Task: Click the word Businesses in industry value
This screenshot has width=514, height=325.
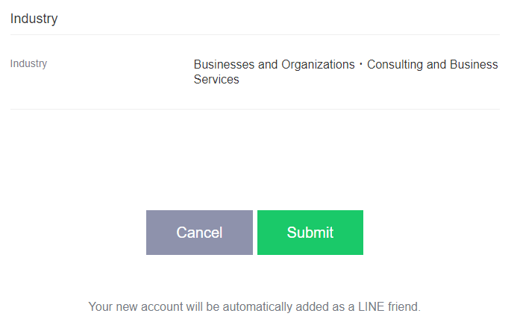Action: pos(224,65)
